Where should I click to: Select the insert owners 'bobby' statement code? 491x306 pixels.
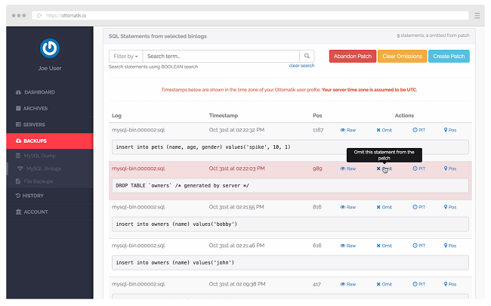(x=290, y=224)
